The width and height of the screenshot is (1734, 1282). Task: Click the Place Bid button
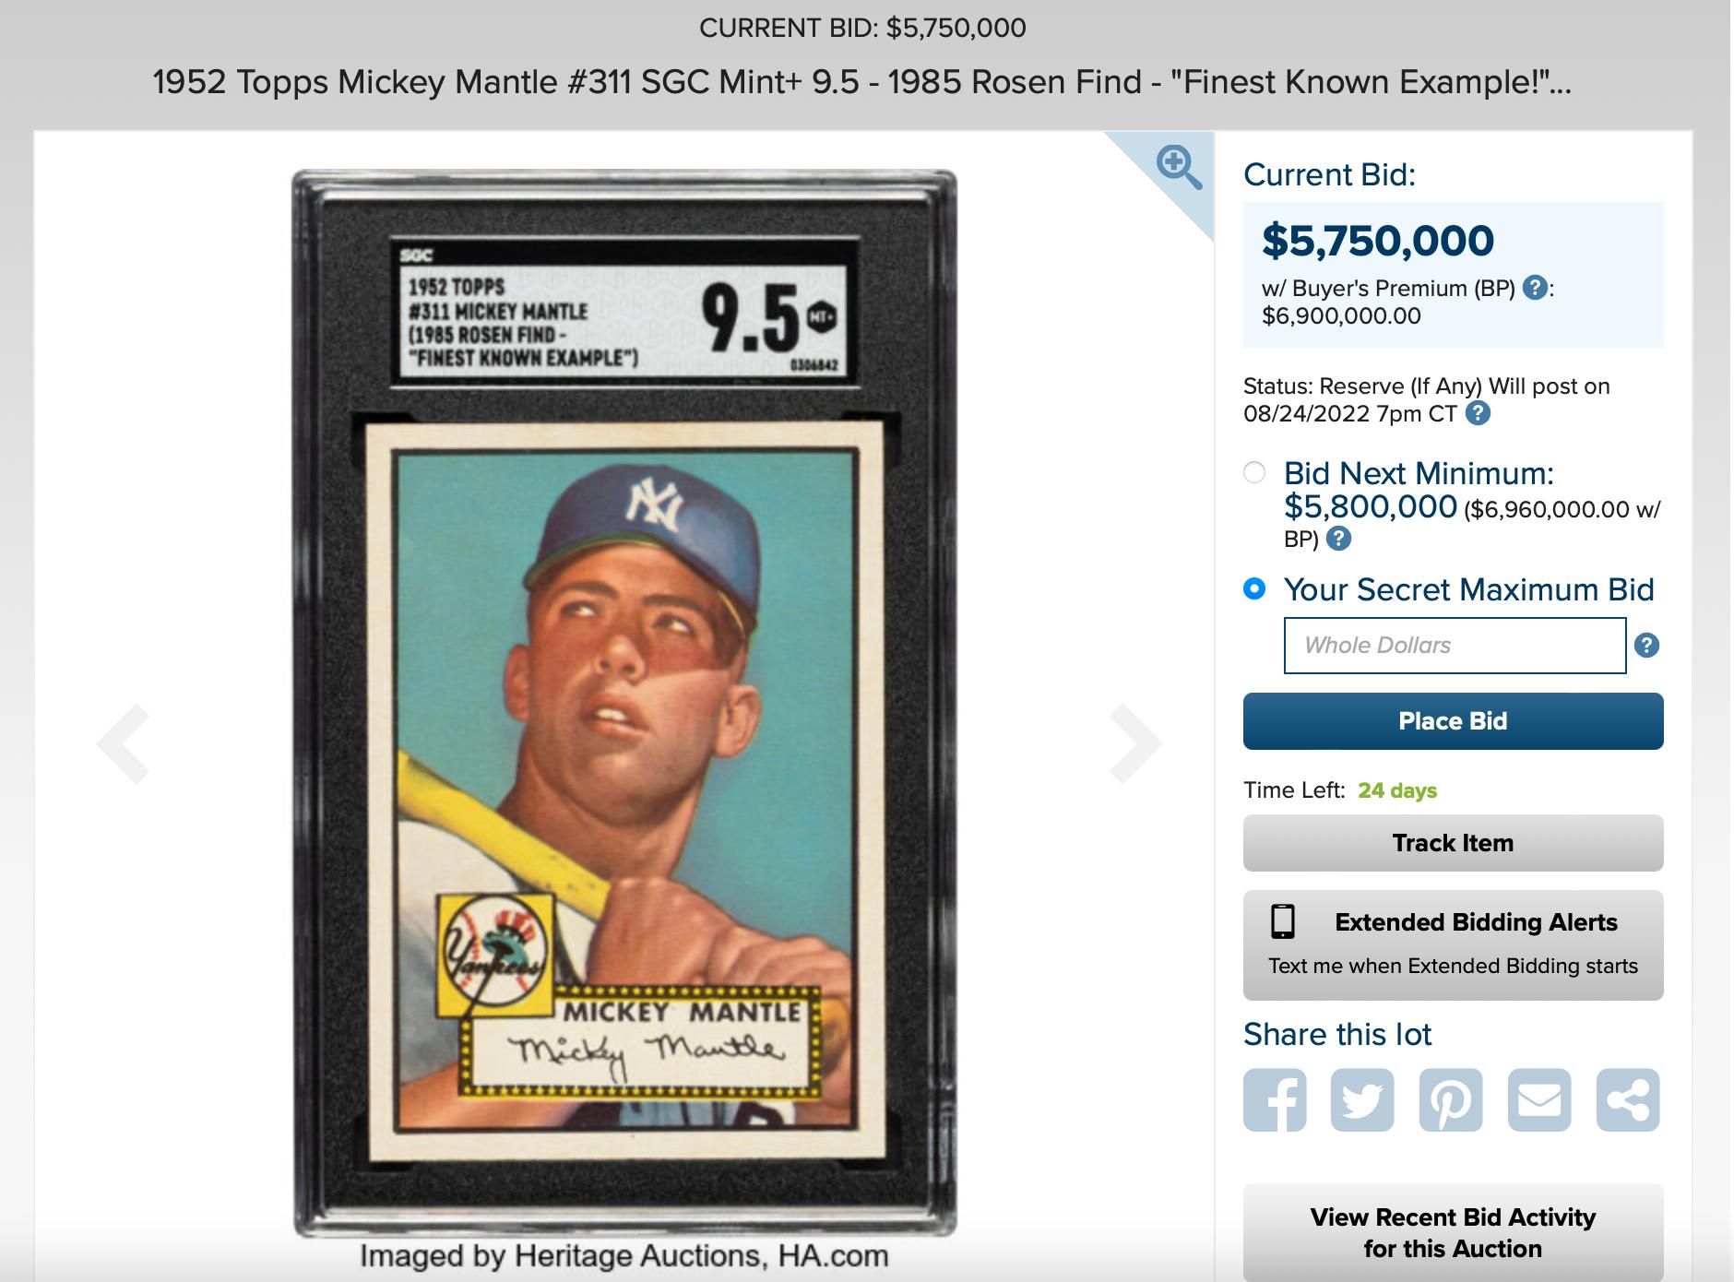coord(1453,721)
